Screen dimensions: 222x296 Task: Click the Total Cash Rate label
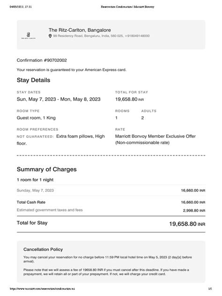pos(31,202)
